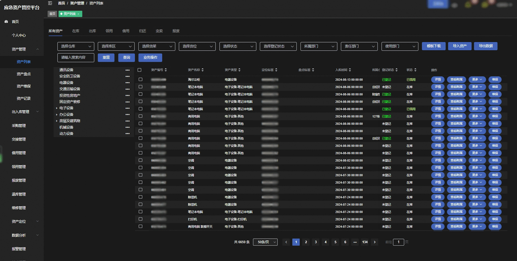The image size is (517, 261).
Task: Sort by 状态 column arrows
Action: click(415, 70)
